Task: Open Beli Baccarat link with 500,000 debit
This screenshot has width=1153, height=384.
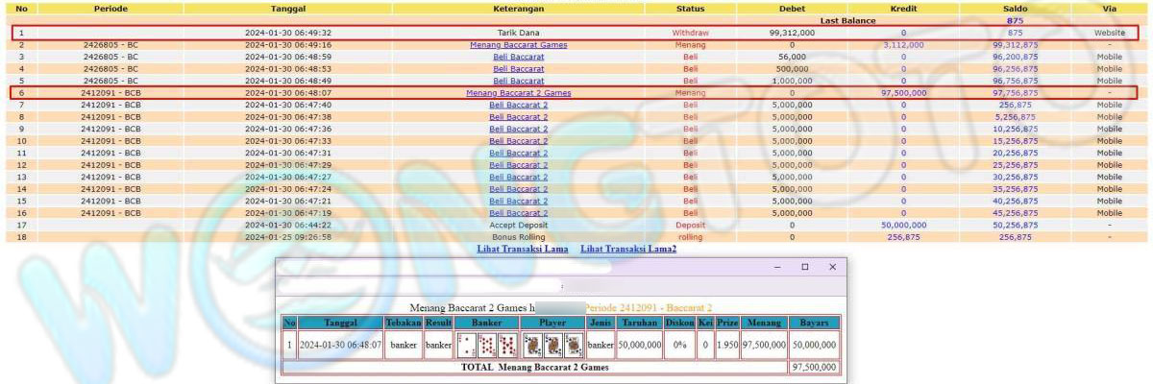Action: coord(518,69)
